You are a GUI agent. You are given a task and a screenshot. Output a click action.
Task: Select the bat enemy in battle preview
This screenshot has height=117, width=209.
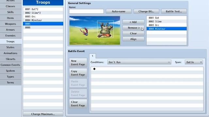[x=84, y=32]
